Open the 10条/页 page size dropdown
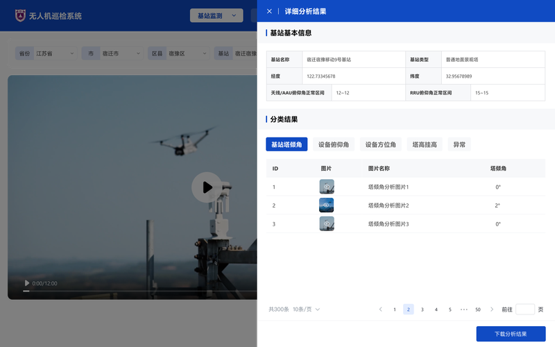555x347 pixels. point(306,310)
